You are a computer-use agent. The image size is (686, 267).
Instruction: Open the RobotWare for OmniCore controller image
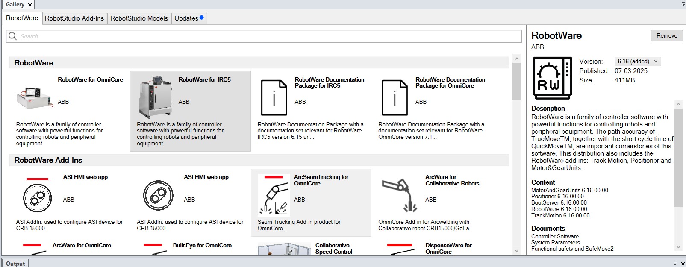point(35,97)
